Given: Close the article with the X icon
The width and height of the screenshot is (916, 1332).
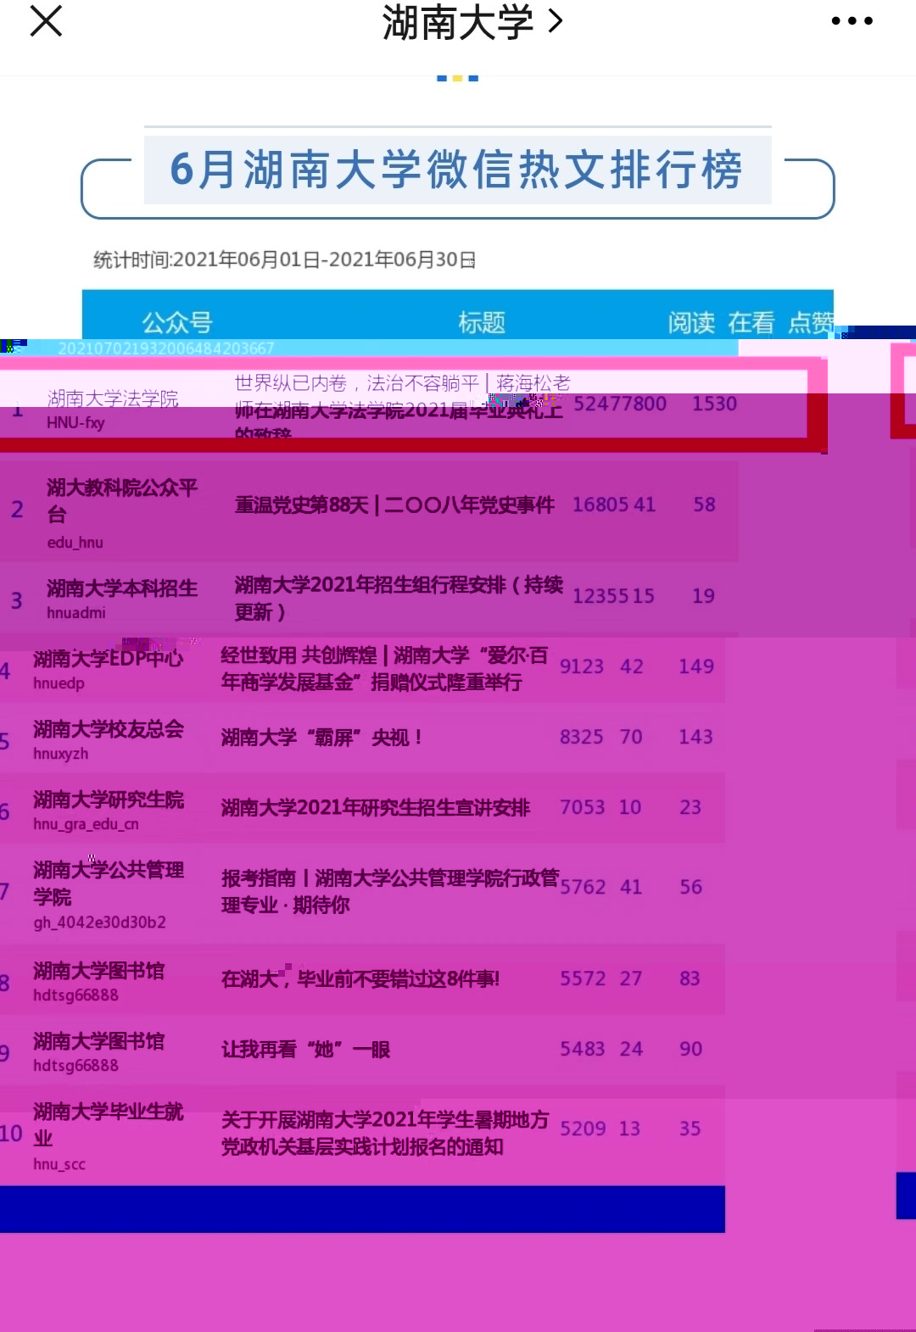Looking at the screenshot, I should pyautogui.click(x=46, y=21).
